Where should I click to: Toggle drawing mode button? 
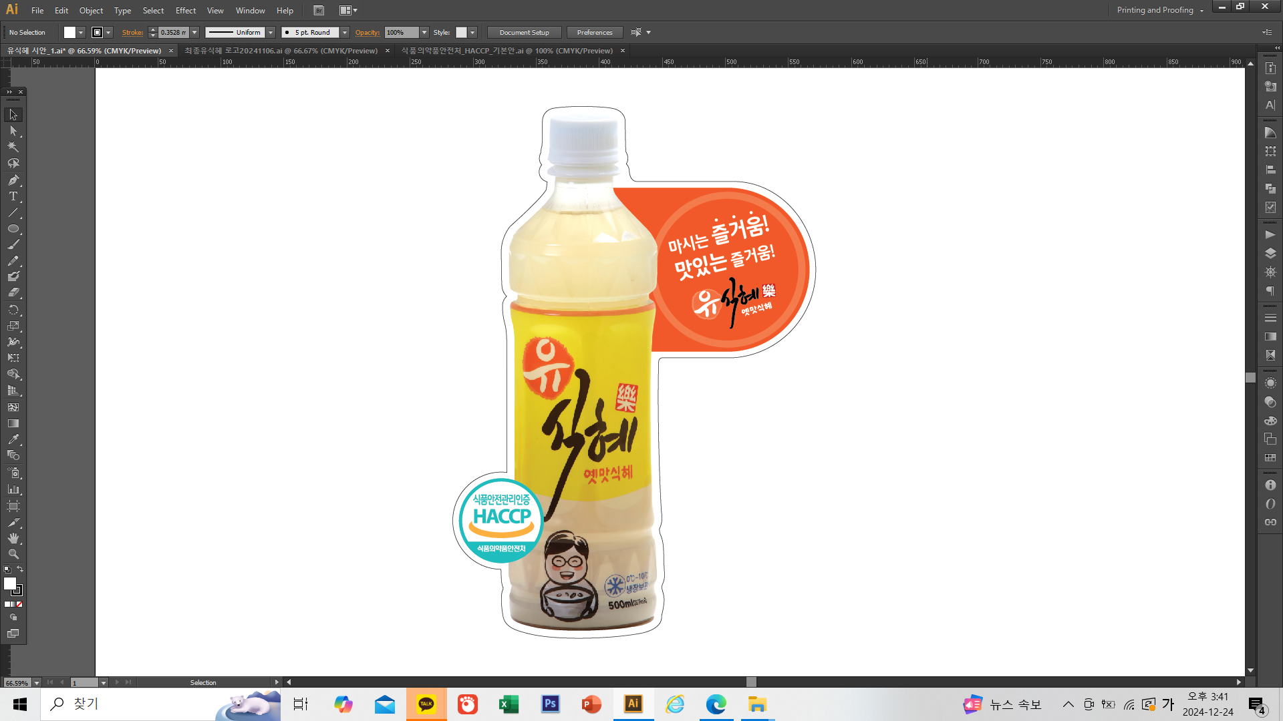13,618
